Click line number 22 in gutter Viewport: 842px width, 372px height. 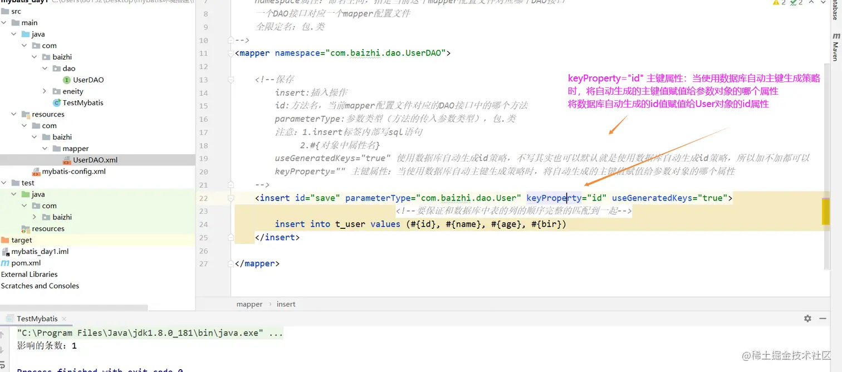coord(203,198)
